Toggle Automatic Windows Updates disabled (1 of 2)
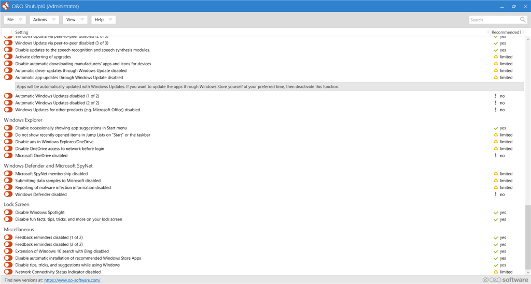531x284 pixels. coord(8,96)
